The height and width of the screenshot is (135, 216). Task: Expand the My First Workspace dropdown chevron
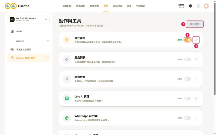click(46, 19)
